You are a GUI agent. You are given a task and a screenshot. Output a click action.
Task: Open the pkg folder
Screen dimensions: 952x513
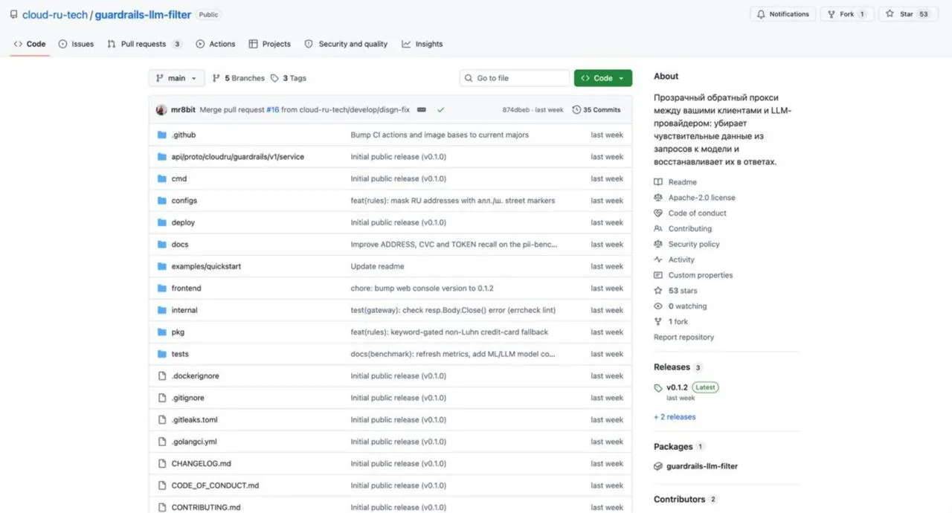[178, 332]
